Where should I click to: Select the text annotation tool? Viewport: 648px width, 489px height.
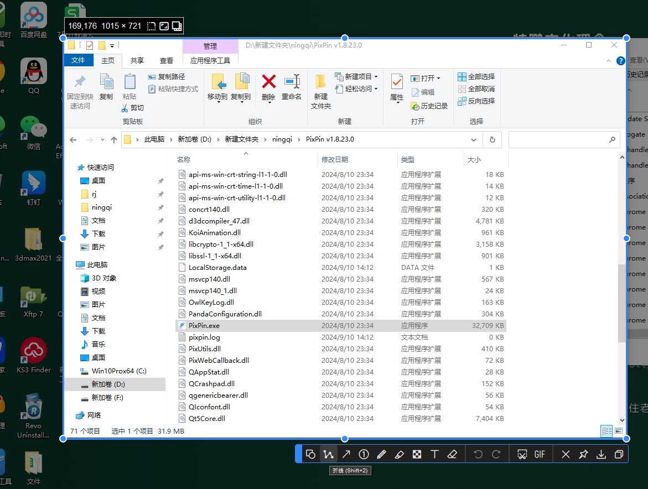coord(434,454)
